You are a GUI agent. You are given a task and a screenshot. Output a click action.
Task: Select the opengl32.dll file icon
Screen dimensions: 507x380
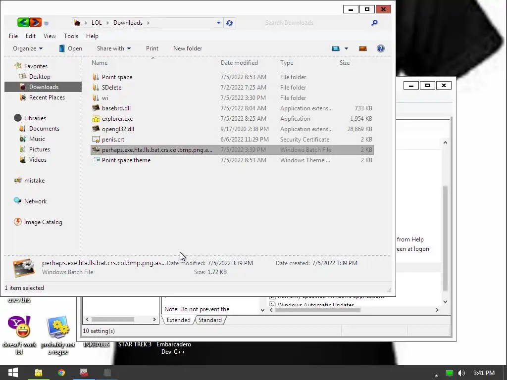pos(96,129)
